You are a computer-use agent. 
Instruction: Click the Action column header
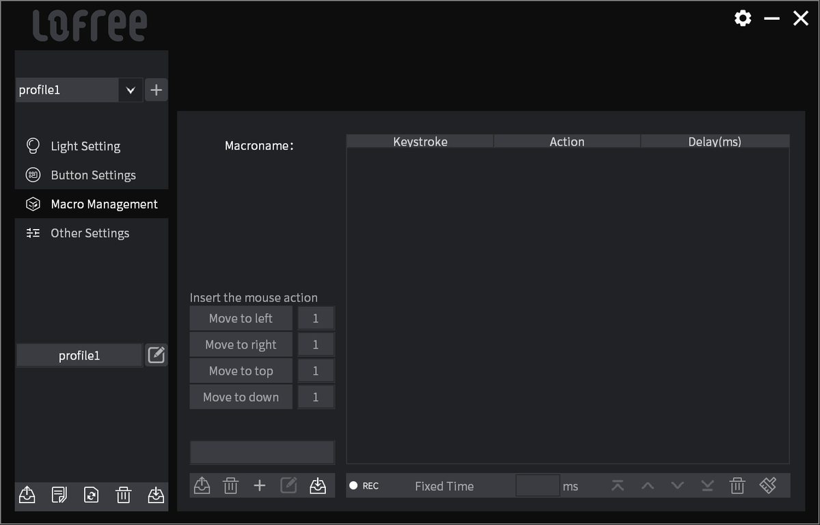click(x=567, y=142)
